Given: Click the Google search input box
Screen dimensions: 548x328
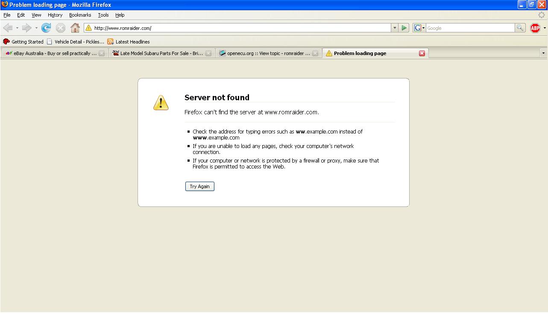Looking at the screenshot, I should [x=470, y=28].
